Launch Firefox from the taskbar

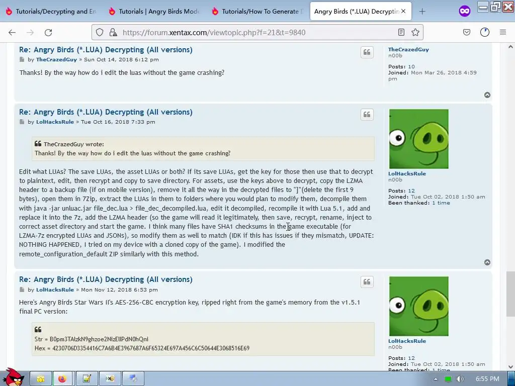(62, 379)
